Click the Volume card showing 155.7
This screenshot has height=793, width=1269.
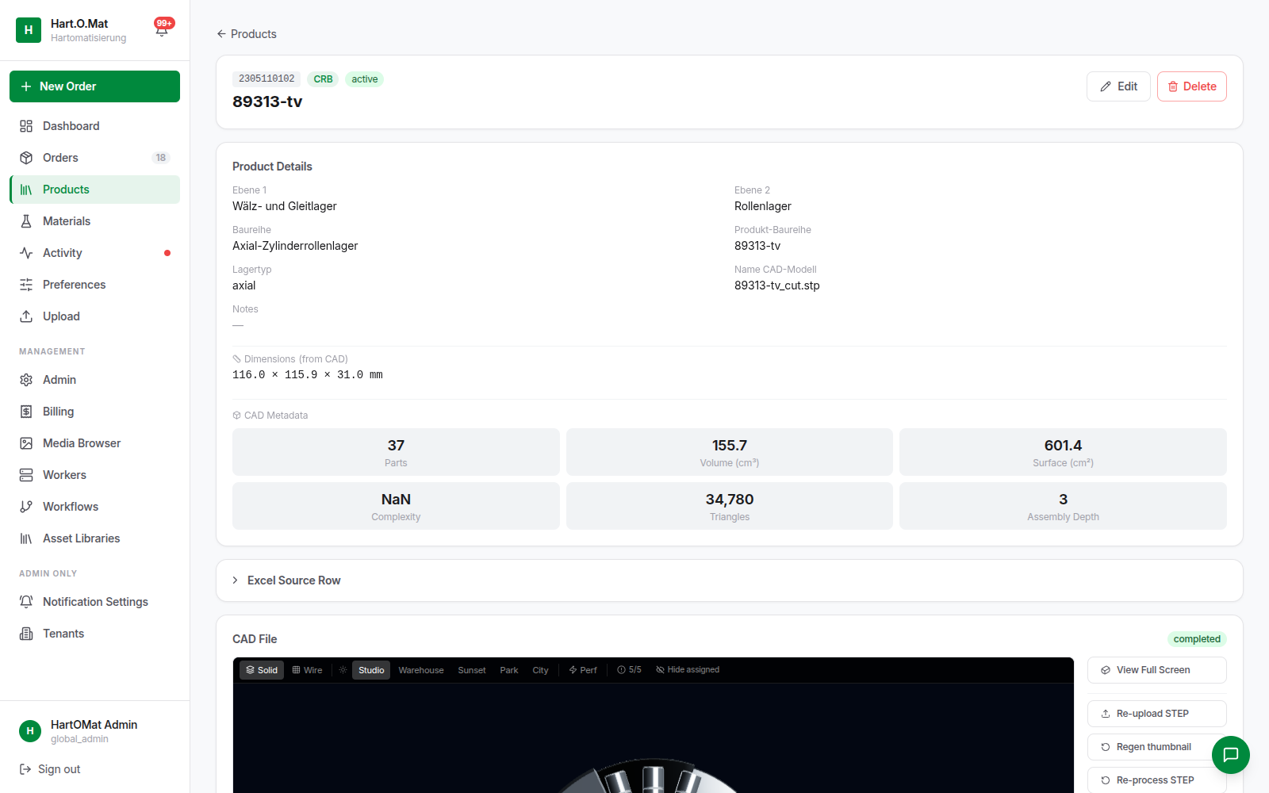(x=730, y=452)
